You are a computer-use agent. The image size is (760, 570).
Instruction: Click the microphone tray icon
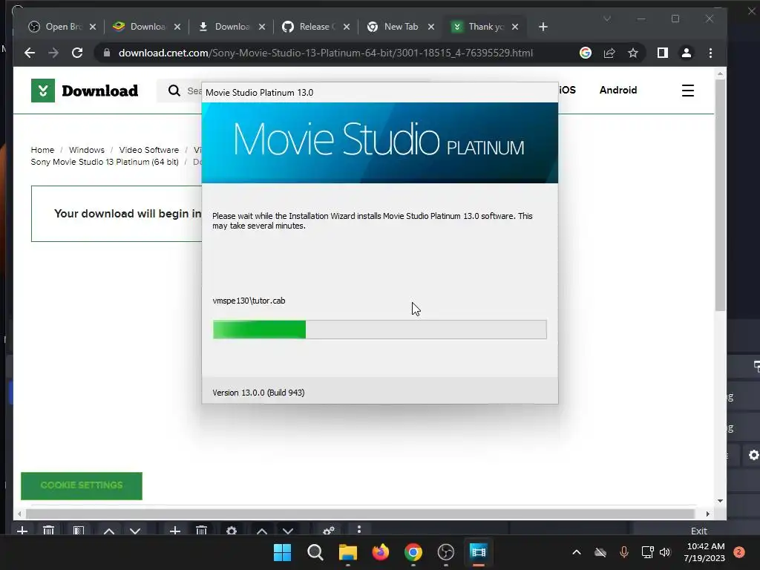click(624, 552)
